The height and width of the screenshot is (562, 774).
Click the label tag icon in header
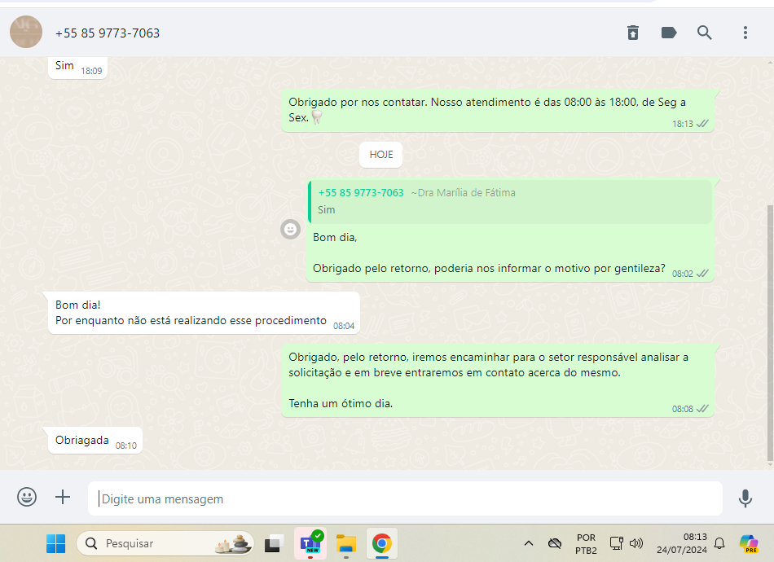tap(669, 33)
